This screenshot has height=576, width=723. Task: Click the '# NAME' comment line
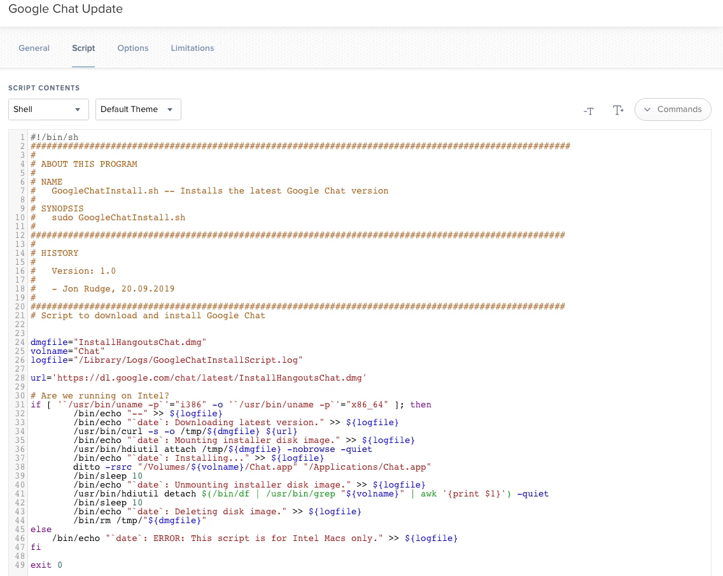(x=46, y=181)
